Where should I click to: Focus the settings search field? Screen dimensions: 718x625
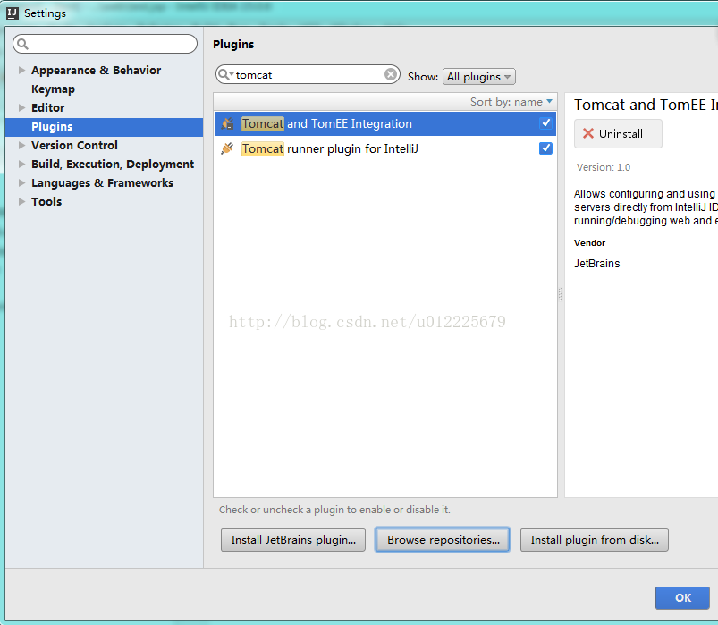tap(106, 44)
